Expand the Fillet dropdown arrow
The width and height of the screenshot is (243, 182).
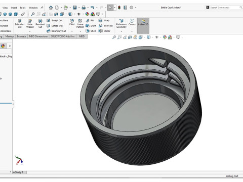[x=72, y=31]
